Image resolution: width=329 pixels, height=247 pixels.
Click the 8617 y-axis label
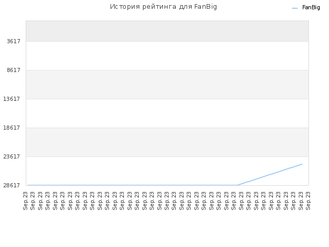pos(14,70)
